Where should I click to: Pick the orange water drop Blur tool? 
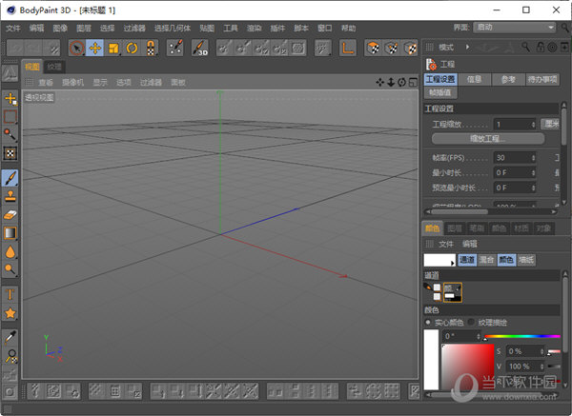click(x=10, y=251)
